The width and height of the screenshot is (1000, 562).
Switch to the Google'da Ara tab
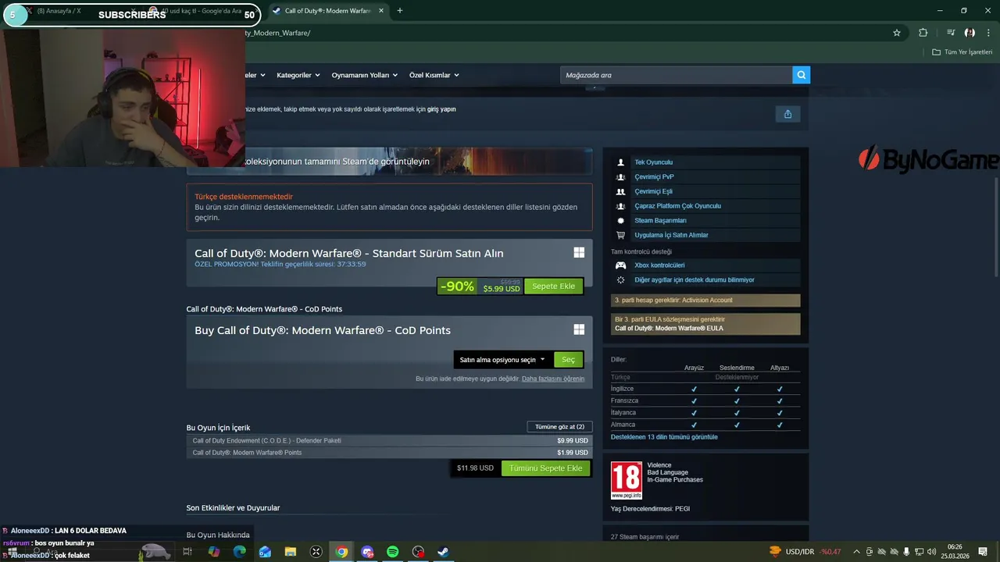coord(203,11)
